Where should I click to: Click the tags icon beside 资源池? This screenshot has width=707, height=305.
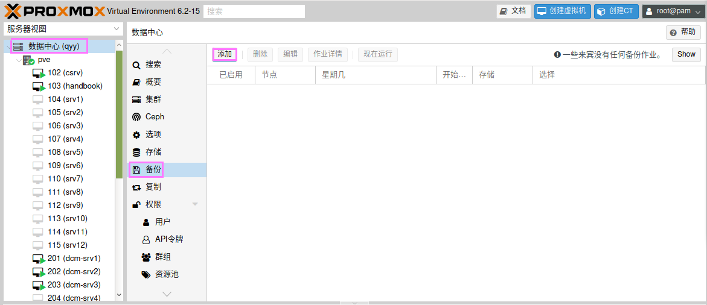tap(146, 274)
